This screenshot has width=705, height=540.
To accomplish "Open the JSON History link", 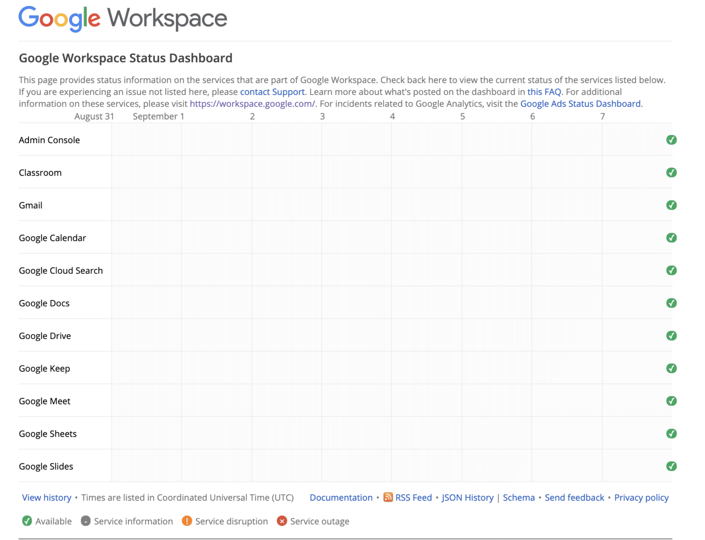I will (x=467, y=497).
